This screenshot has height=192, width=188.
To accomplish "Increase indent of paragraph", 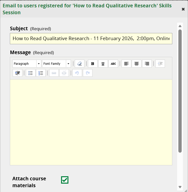I will [17, 73].
